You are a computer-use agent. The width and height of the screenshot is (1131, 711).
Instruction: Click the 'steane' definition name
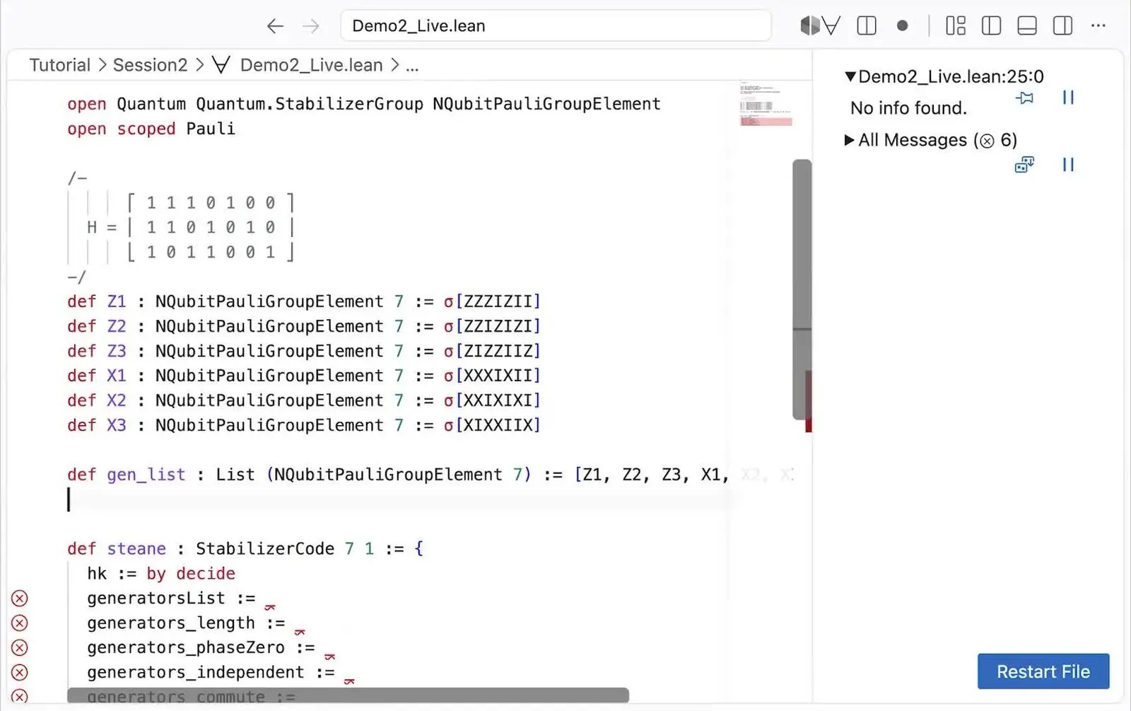pos(136,549)
